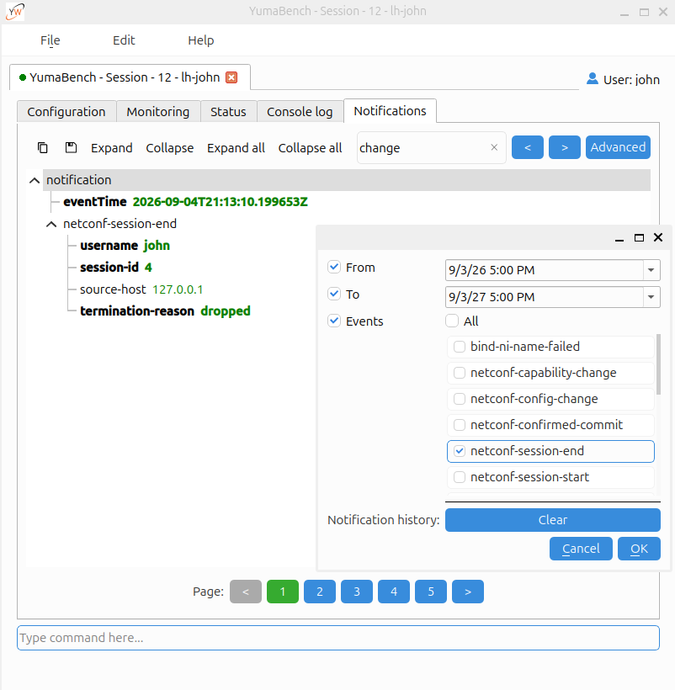Click the user profile icon
Image resolution: width=675 pixels, height=690 pixels.
click(593, 79)
